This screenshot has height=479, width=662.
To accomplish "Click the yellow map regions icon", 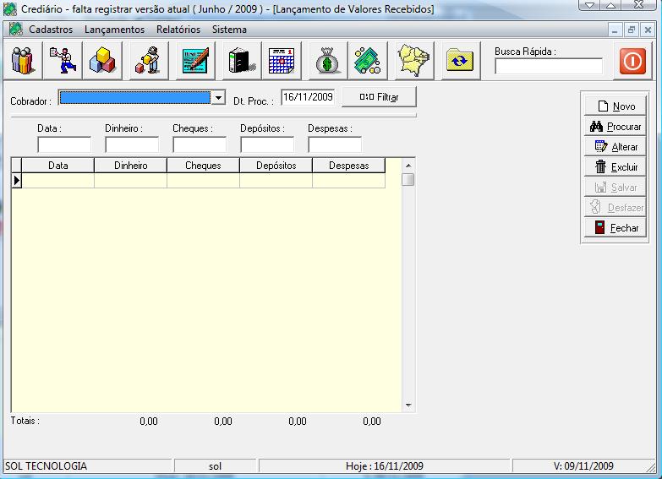I will point(414,61).
